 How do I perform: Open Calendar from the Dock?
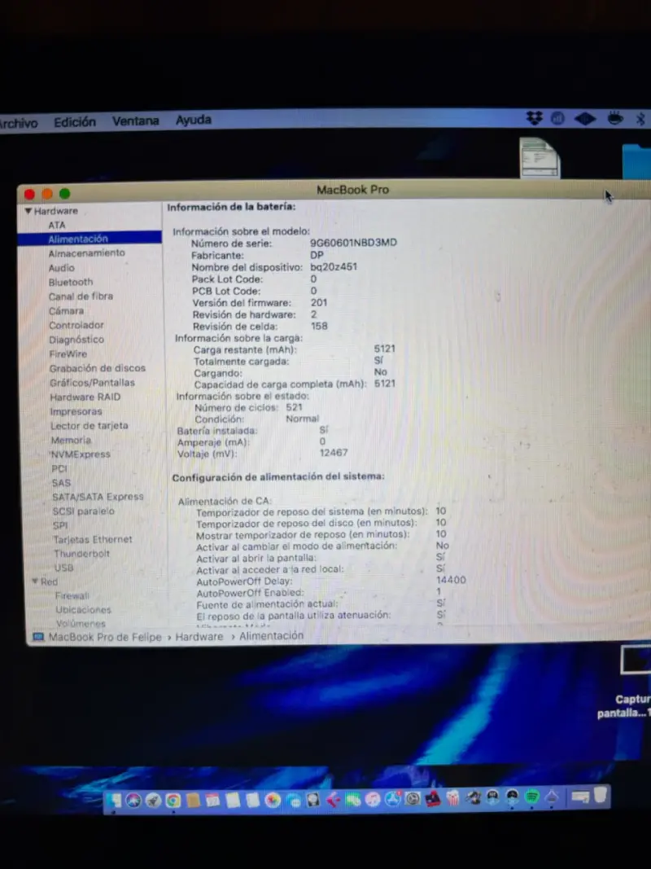[x=212, y=800]
